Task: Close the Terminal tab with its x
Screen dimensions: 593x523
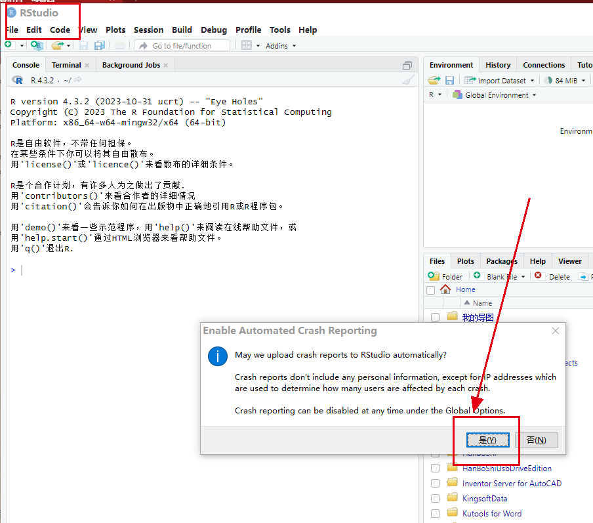Action: point(87,65)
